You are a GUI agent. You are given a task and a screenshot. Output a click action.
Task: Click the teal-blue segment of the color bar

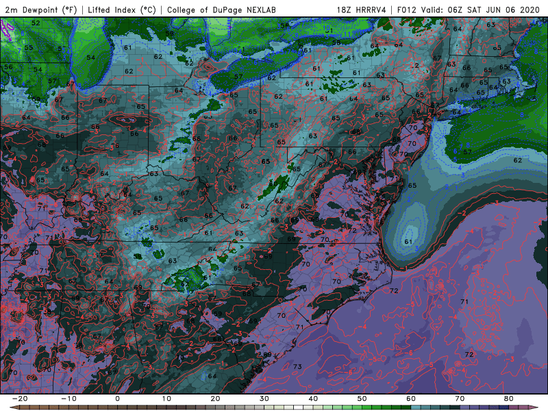point(416,407)
